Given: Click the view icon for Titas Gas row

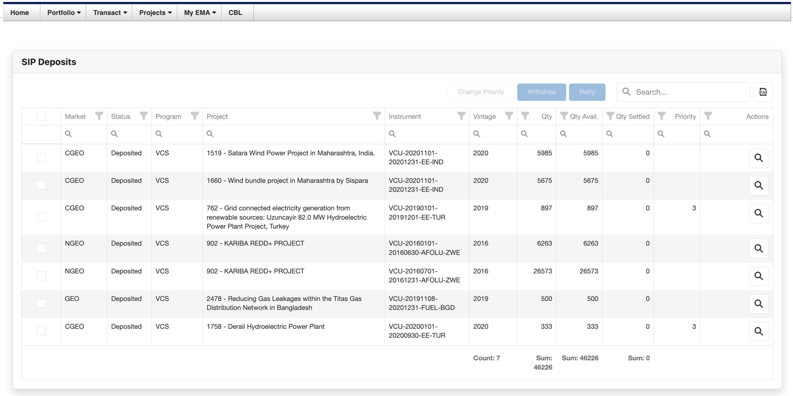Looking at the screenshot, I should coord(758,304).
